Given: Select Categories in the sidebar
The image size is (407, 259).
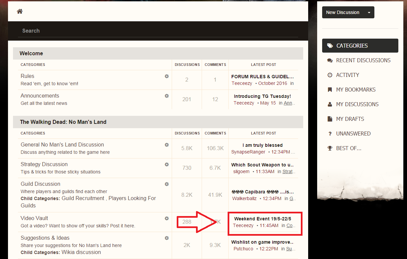Looking at the screenshot, I should pos(360,46).
